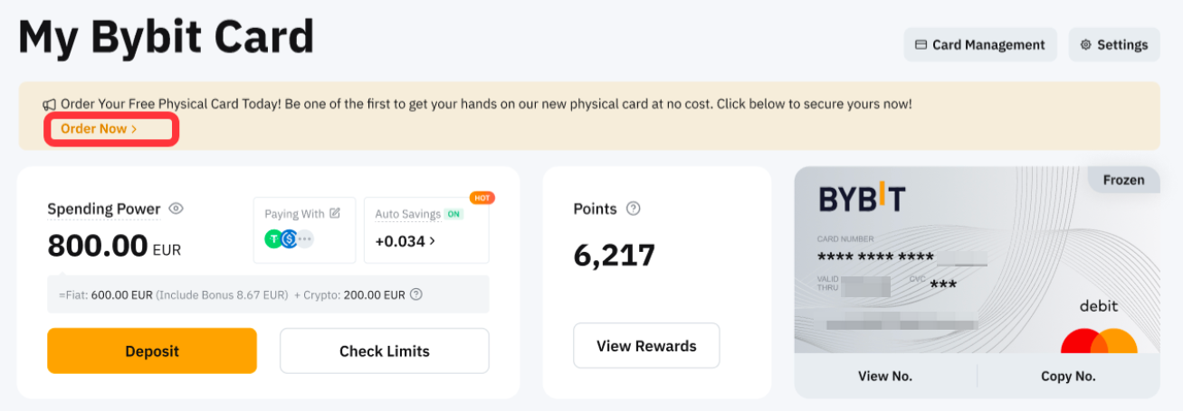Image resolution: width=1183 pixels, height=411 pixels.
Task: Click the megaphone announcement icon
Action: click(49, 104)
